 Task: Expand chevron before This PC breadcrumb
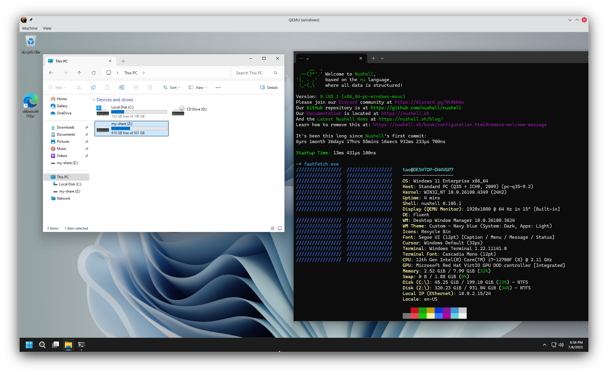pos(118,73)
